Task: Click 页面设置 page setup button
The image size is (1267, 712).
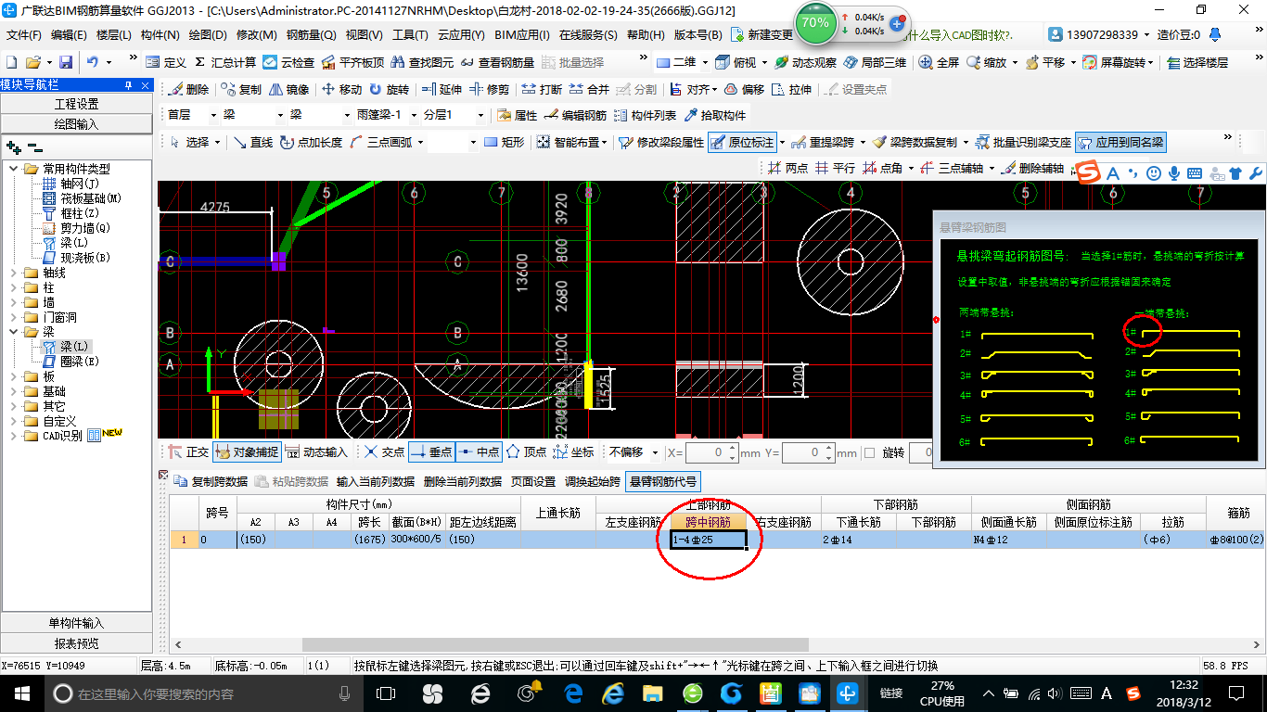Action: coord(533,481)
